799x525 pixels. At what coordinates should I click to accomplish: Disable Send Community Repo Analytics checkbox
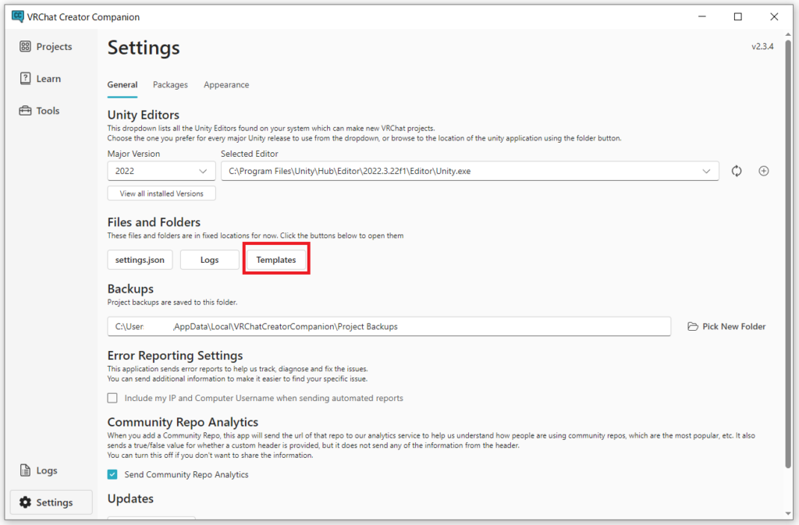[112, 474]
